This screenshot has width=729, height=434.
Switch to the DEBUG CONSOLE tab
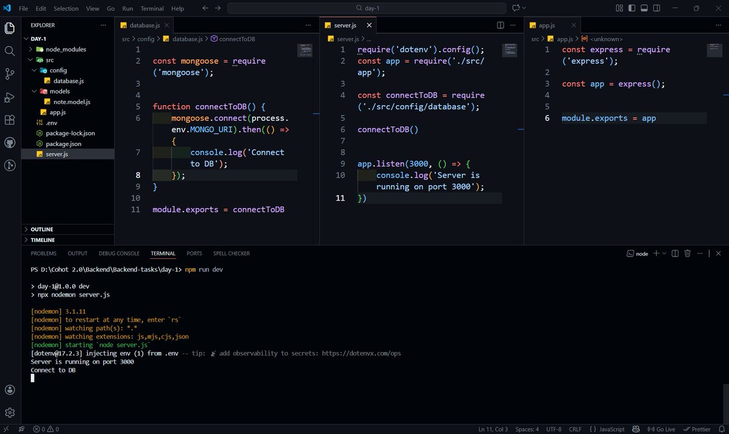tap(119, 253)
